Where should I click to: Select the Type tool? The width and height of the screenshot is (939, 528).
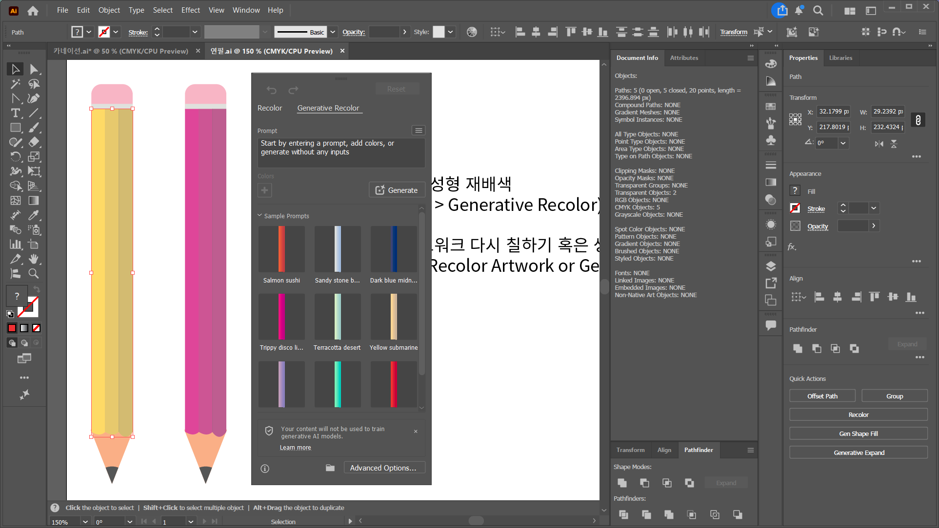pyautogui.click(x=15, y=113)
